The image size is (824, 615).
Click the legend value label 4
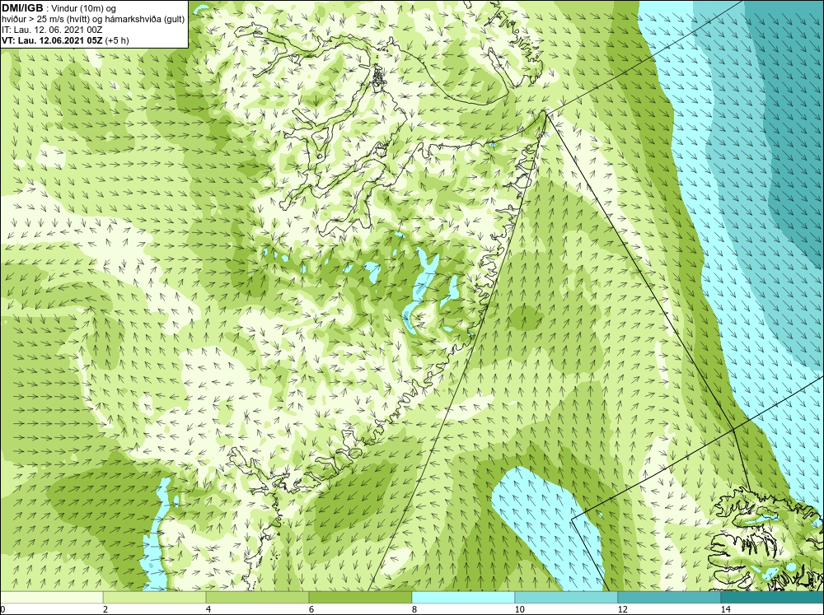click(x=208, y=609)
